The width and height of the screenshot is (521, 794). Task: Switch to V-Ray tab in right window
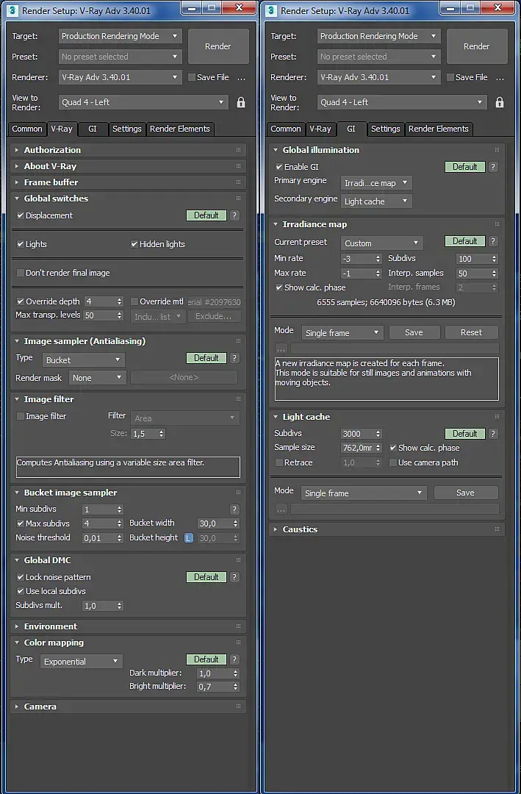[320, 129]
